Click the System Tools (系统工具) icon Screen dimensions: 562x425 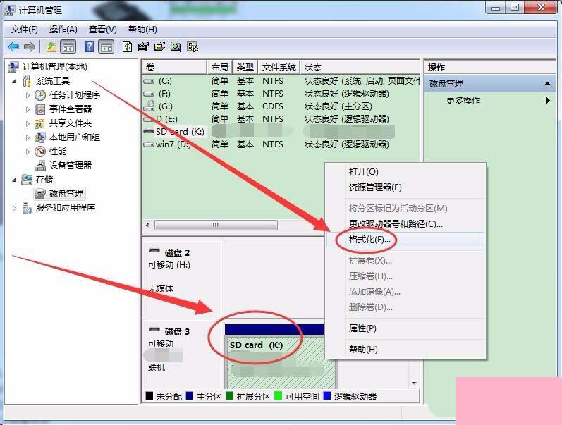point(27,81)
